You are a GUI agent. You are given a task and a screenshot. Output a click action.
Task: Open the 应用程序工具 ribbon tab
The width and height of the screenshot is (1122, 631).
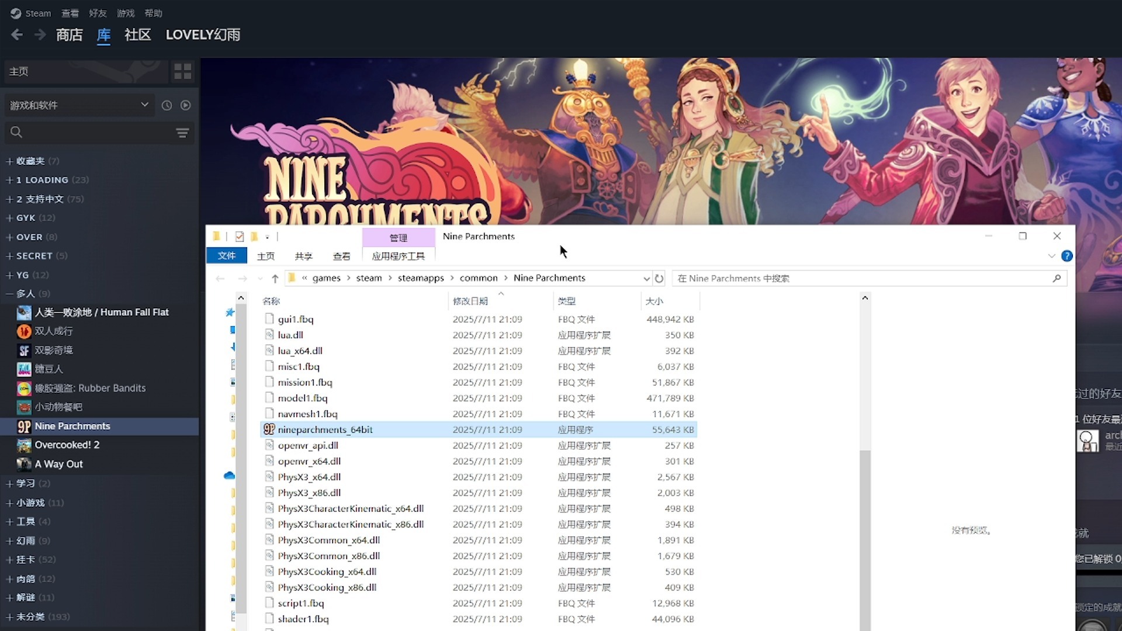click(x=398, y=256)
